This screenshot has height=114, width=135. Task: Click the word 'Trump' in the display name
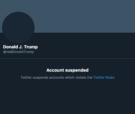point(31,47)
